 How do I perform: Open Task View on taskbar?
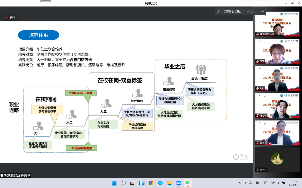[132, 183]
